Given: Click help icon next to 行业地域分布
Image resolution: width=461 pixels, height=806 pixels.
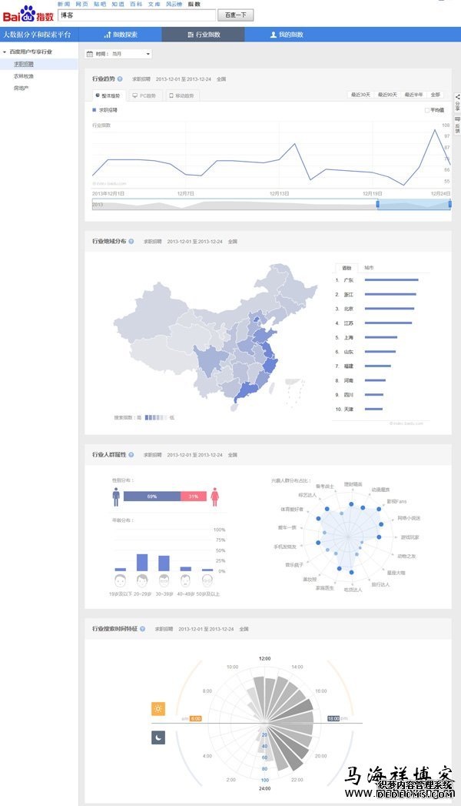Looking at the screenshot, I should (x=131, y=241).
